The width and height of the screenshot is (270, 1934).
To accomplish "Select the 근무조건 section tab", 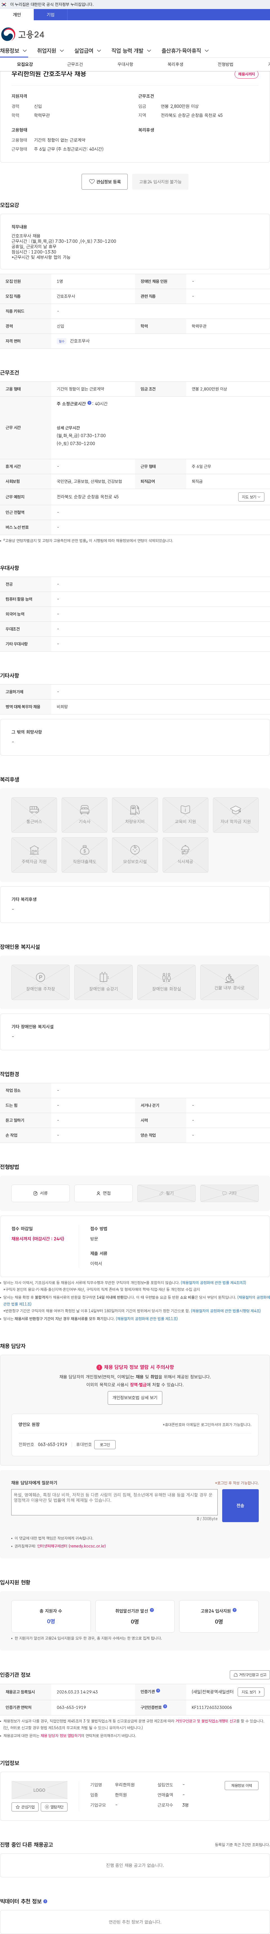I will tap(75, 65).
